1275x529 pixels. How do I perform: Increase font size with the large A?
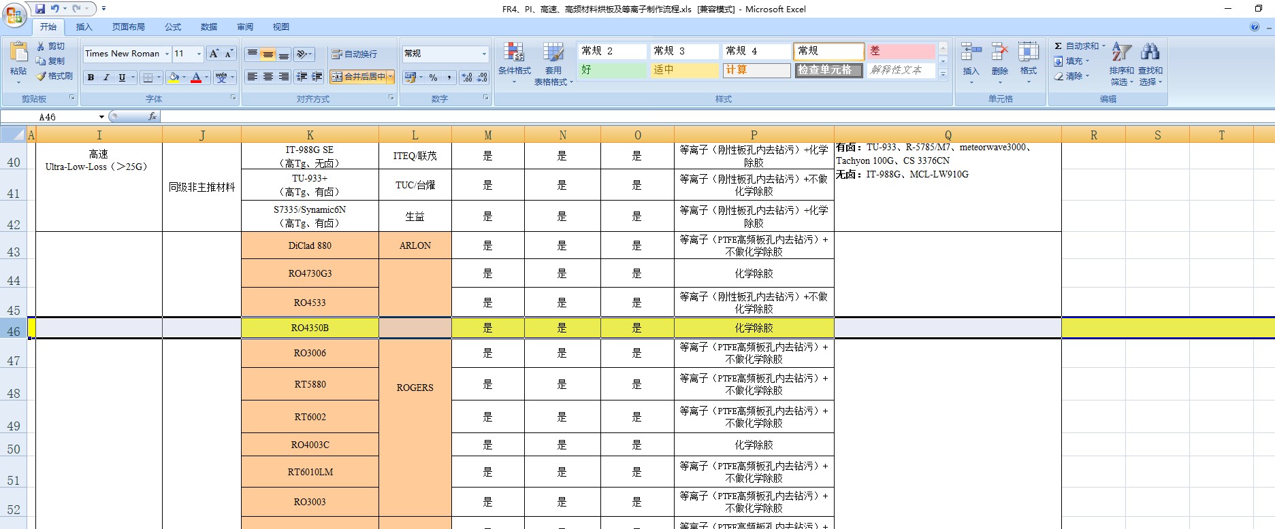214,54
